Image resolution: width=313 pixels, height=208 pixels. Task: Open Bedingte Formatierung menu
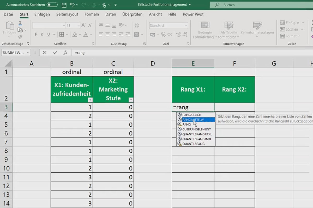click(x=205, y=30)
